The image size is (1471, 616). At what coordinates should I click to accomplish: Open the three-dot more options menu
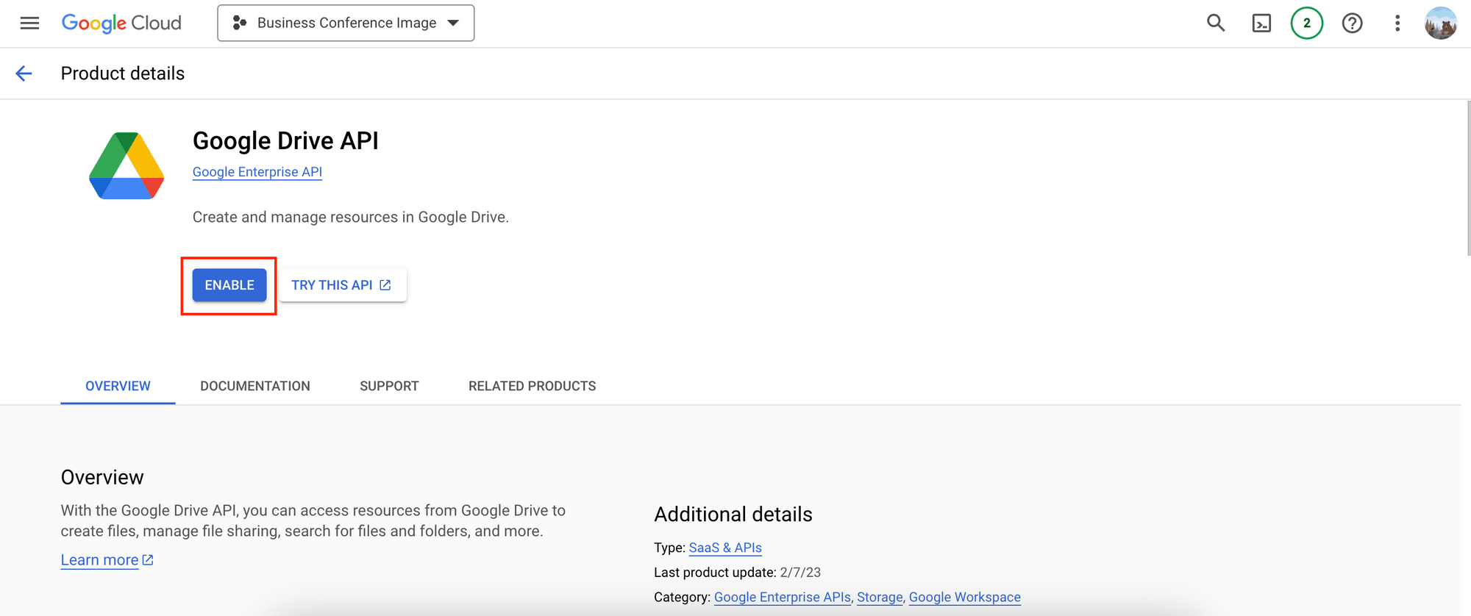1397,23
